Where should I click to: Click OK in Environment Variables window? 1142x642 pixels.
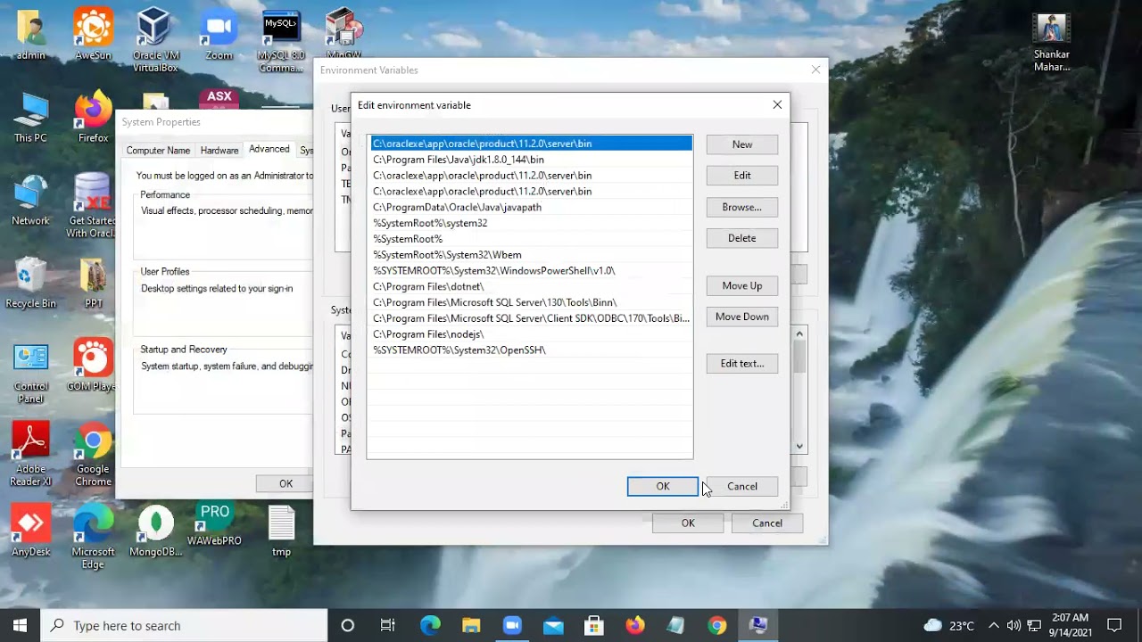[687, 523]
